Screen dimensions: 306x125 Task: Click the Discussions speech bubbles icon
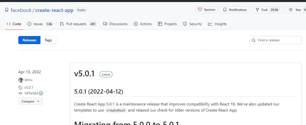(105, 24)
